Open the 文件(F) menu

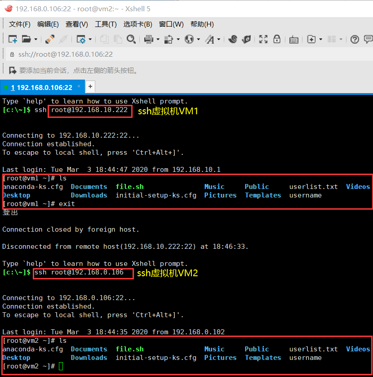[19, 24]
